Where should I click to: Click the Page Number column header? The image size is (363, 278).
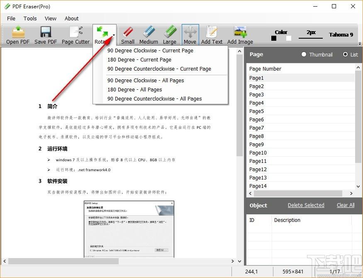click(266, 69)
